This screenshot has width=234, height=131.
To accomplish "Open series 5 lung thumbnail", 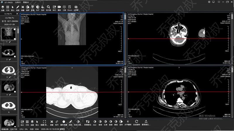I will click(8, 105).
